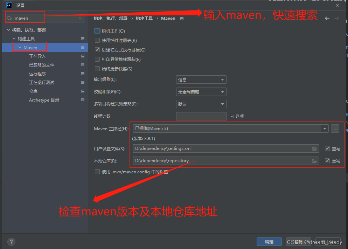Enable the 始终更新快照(S) checkbox

tap(97, 69)
